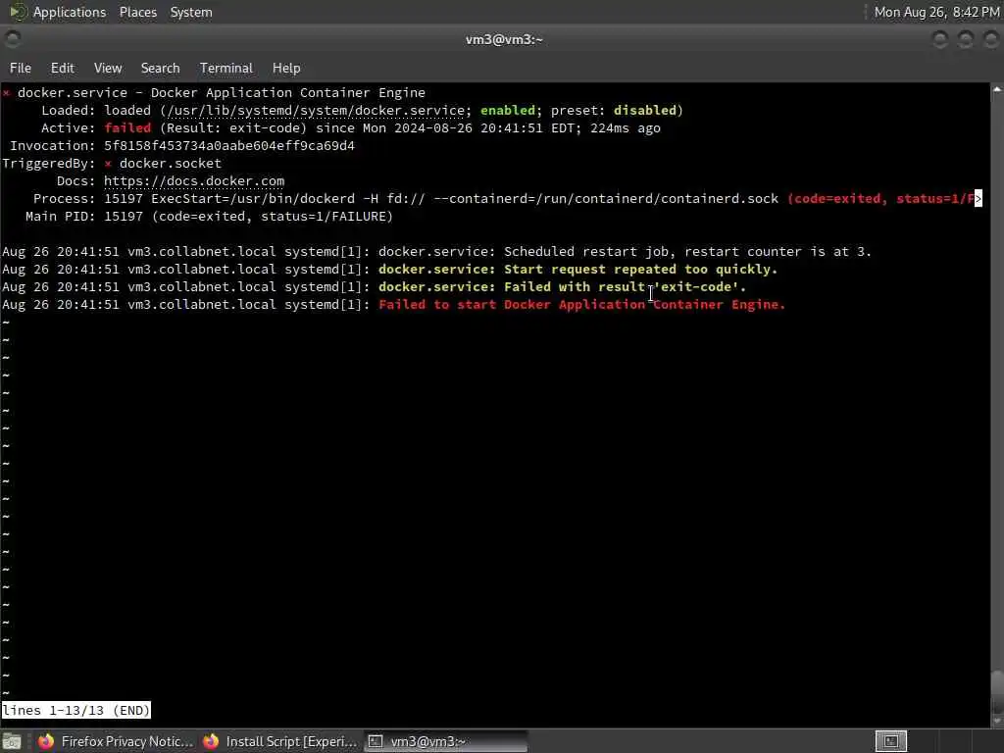Click the Applications menu logo icon

(18, 12)
